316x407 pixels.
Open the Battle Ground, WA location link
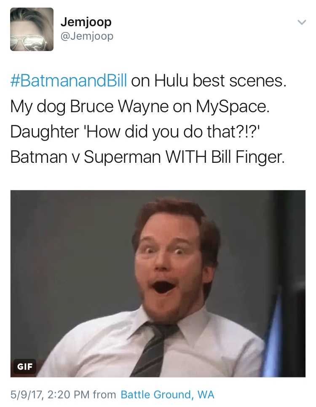167,394
